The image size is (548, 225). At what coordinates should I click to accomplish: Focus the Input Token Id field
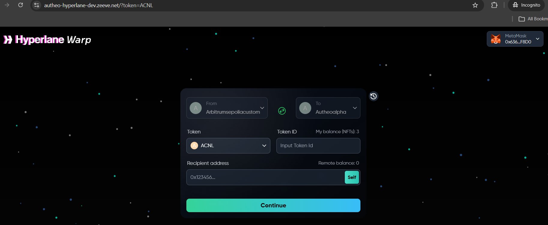click(318, 146)
